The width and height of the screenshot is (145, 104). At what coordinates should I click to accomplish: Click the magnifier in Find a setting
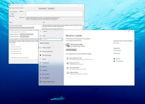pos(61,39)
